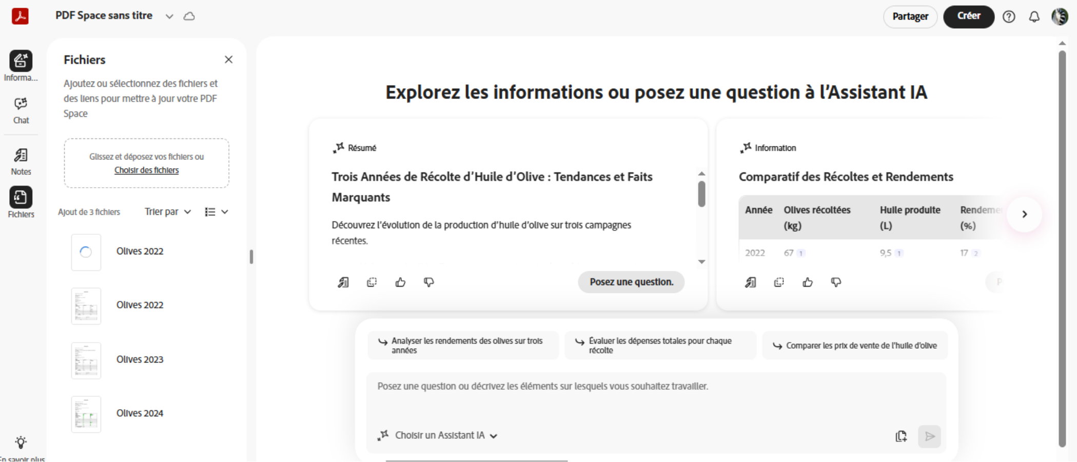Show next information card with arrow

[1024, 214]
